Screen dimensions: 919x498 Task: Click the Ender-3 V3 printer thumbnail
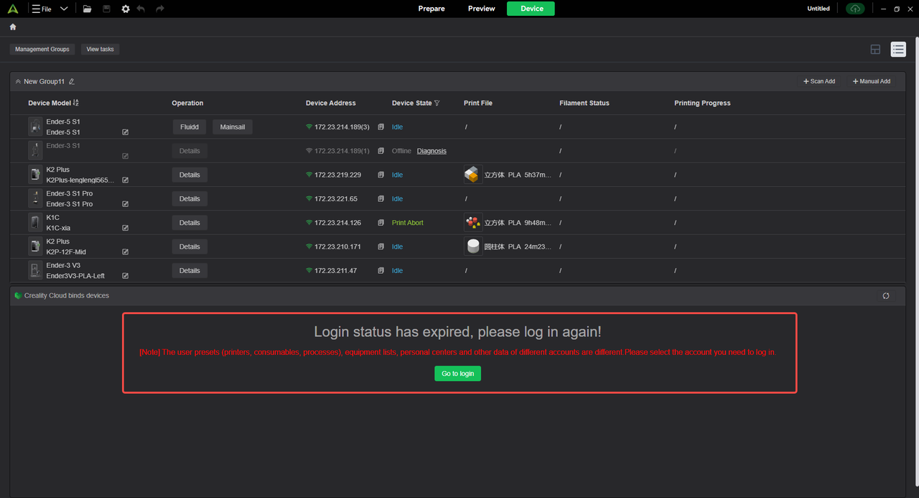(x=35, y=270)
